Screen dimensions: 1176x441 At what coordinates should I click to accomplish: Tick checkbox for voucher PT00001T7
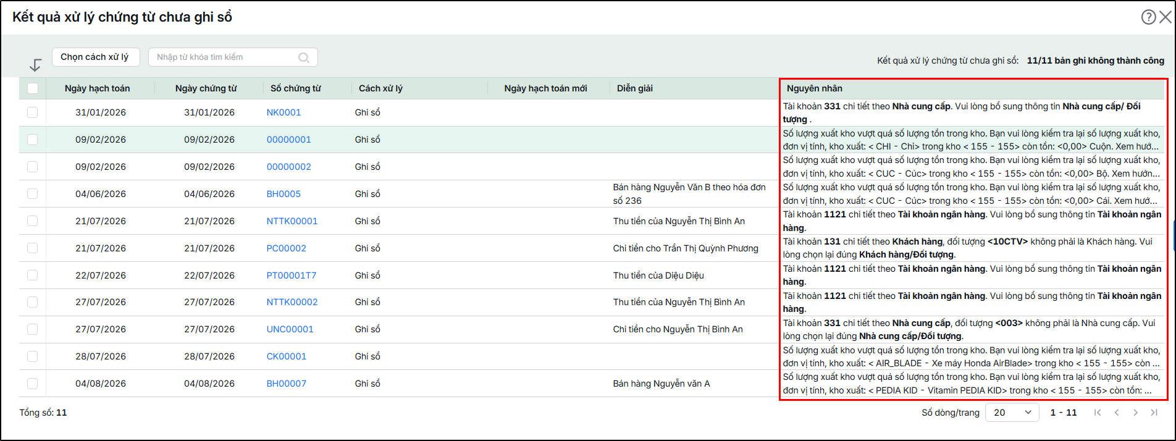(x=33, y=275)
